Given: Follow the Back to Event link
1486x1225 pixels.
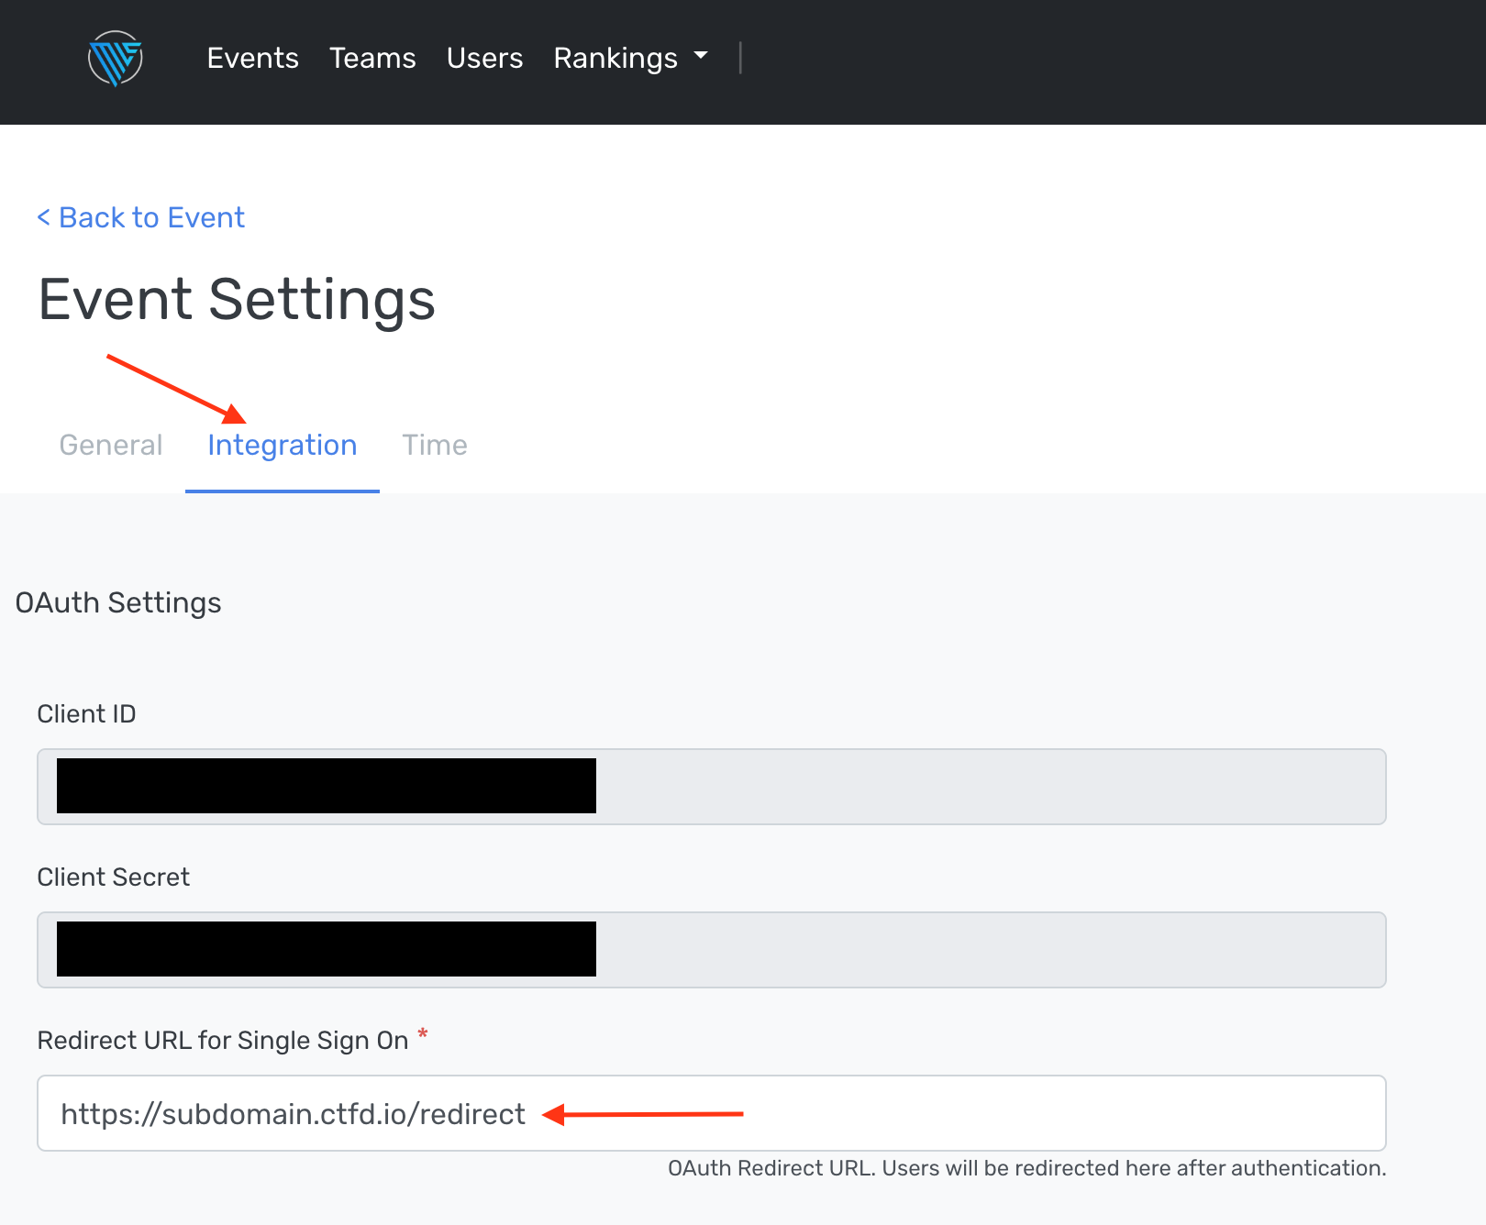Looking at the screenshot, I should [x=141, y=218].
